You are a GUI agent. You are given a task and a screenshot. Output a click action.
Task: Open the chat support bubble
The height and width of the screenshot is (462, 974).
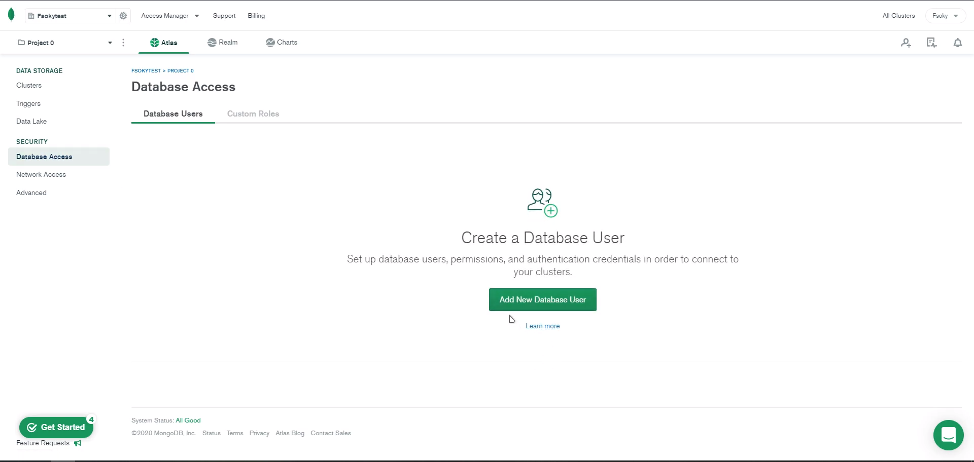[x=949, y=435]
